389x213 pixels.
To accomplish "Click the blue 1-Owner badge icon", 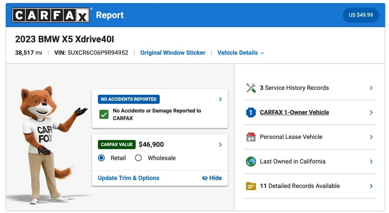I will (x=251, y=112).
